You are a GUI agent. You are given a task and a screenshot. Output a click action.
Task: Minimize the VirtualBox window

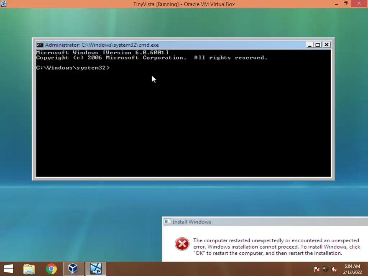pos(336,4)
